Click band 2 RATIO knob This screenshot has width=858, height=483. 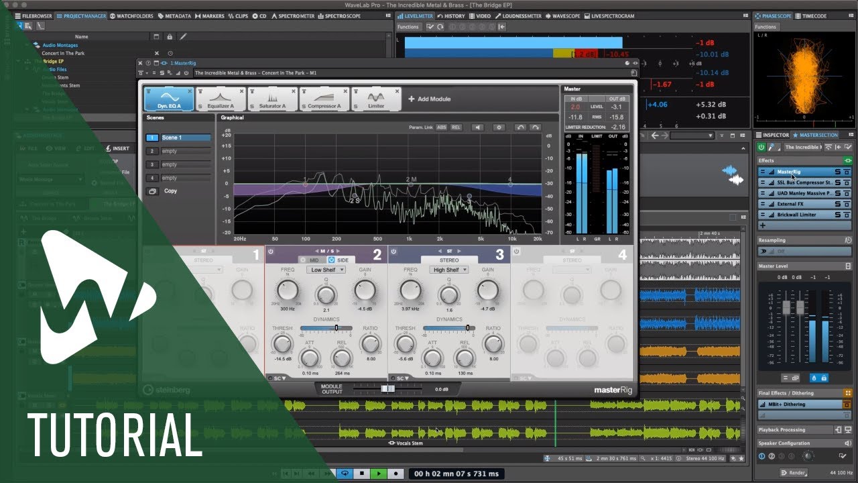pos(370,344)
